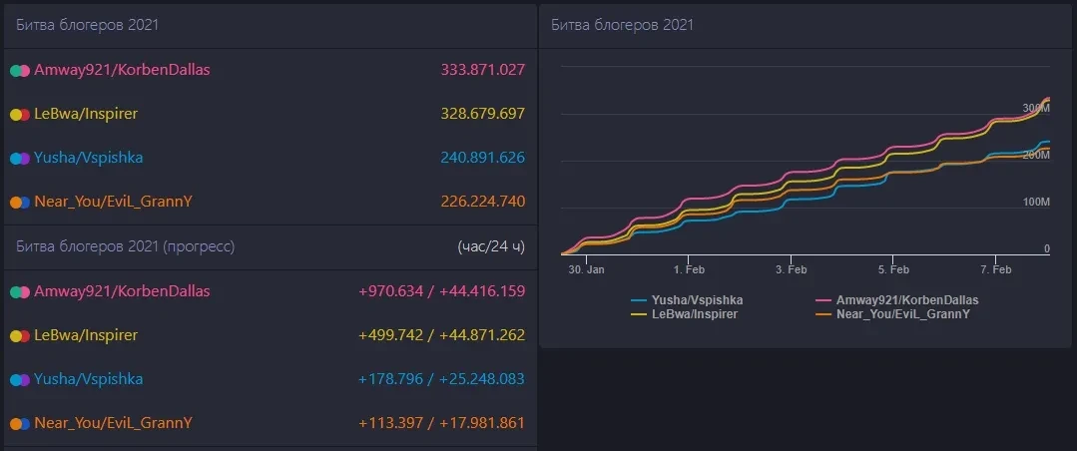
Task: Open the Битва блогеров 2021 (прогресс) panel title menu
Action: [125, 245]
